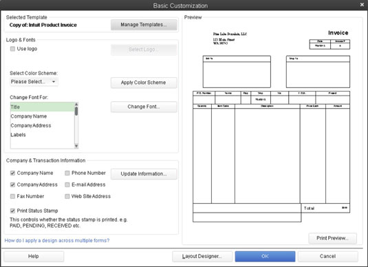Click the invoice preview thumbnail
The height and width of the screenshot is (267, 368).
[271, 127]
